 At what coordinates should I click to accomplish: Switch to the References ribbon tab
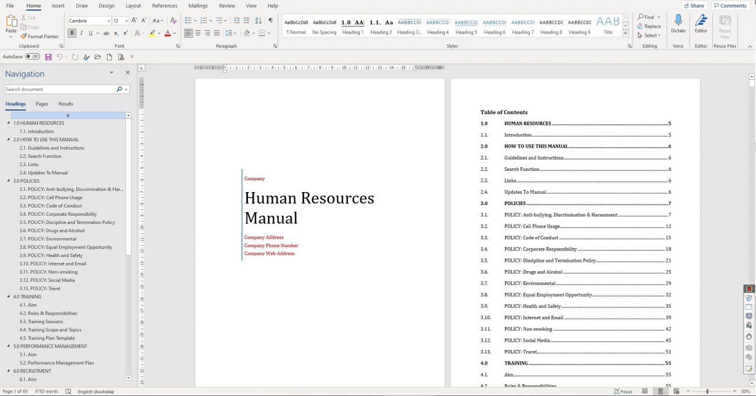[164, 5]
